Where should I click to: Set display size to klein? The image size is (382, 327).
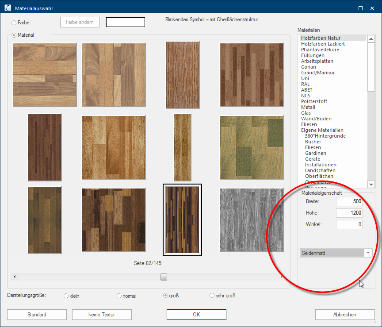click(x=66, y=296)
